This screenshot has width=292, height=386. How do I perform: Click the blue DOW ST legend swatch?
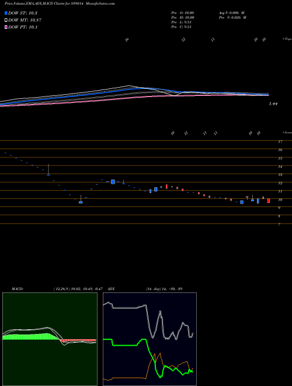(x=6, y=13)
